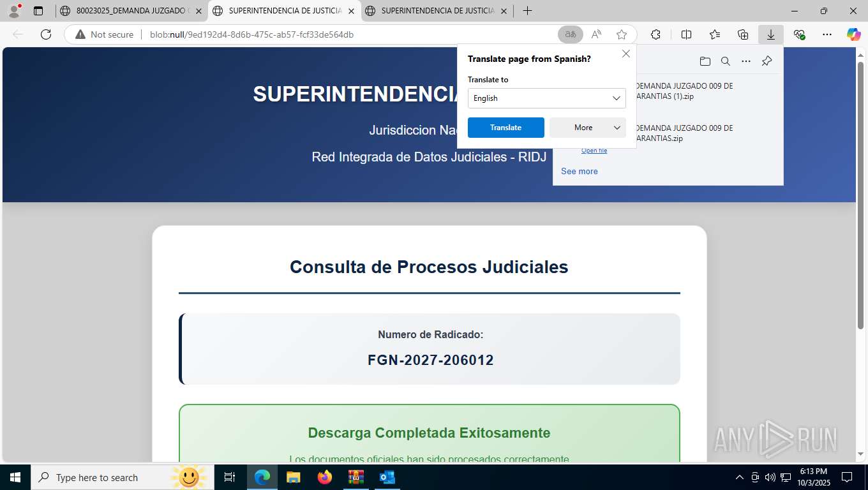
Task: Click the volume speaker tray icon
Action: (770, 477)
